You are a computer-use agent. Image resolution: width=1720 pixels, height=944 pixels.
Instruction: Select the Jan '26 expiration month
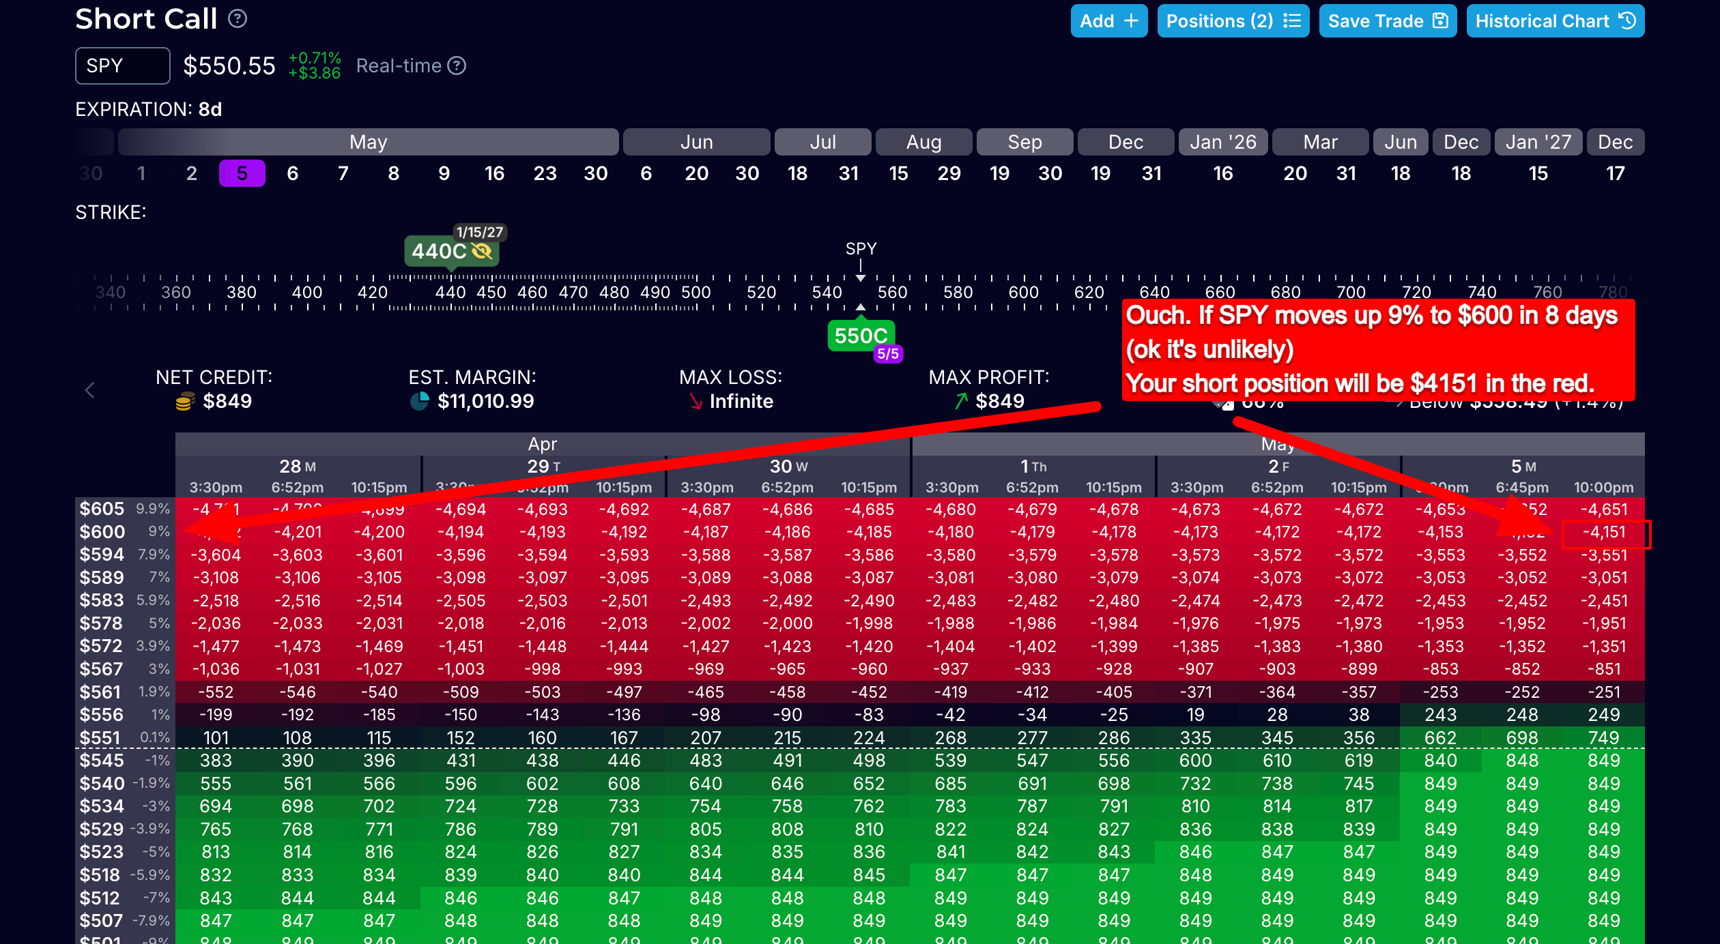coord(1223,142)
